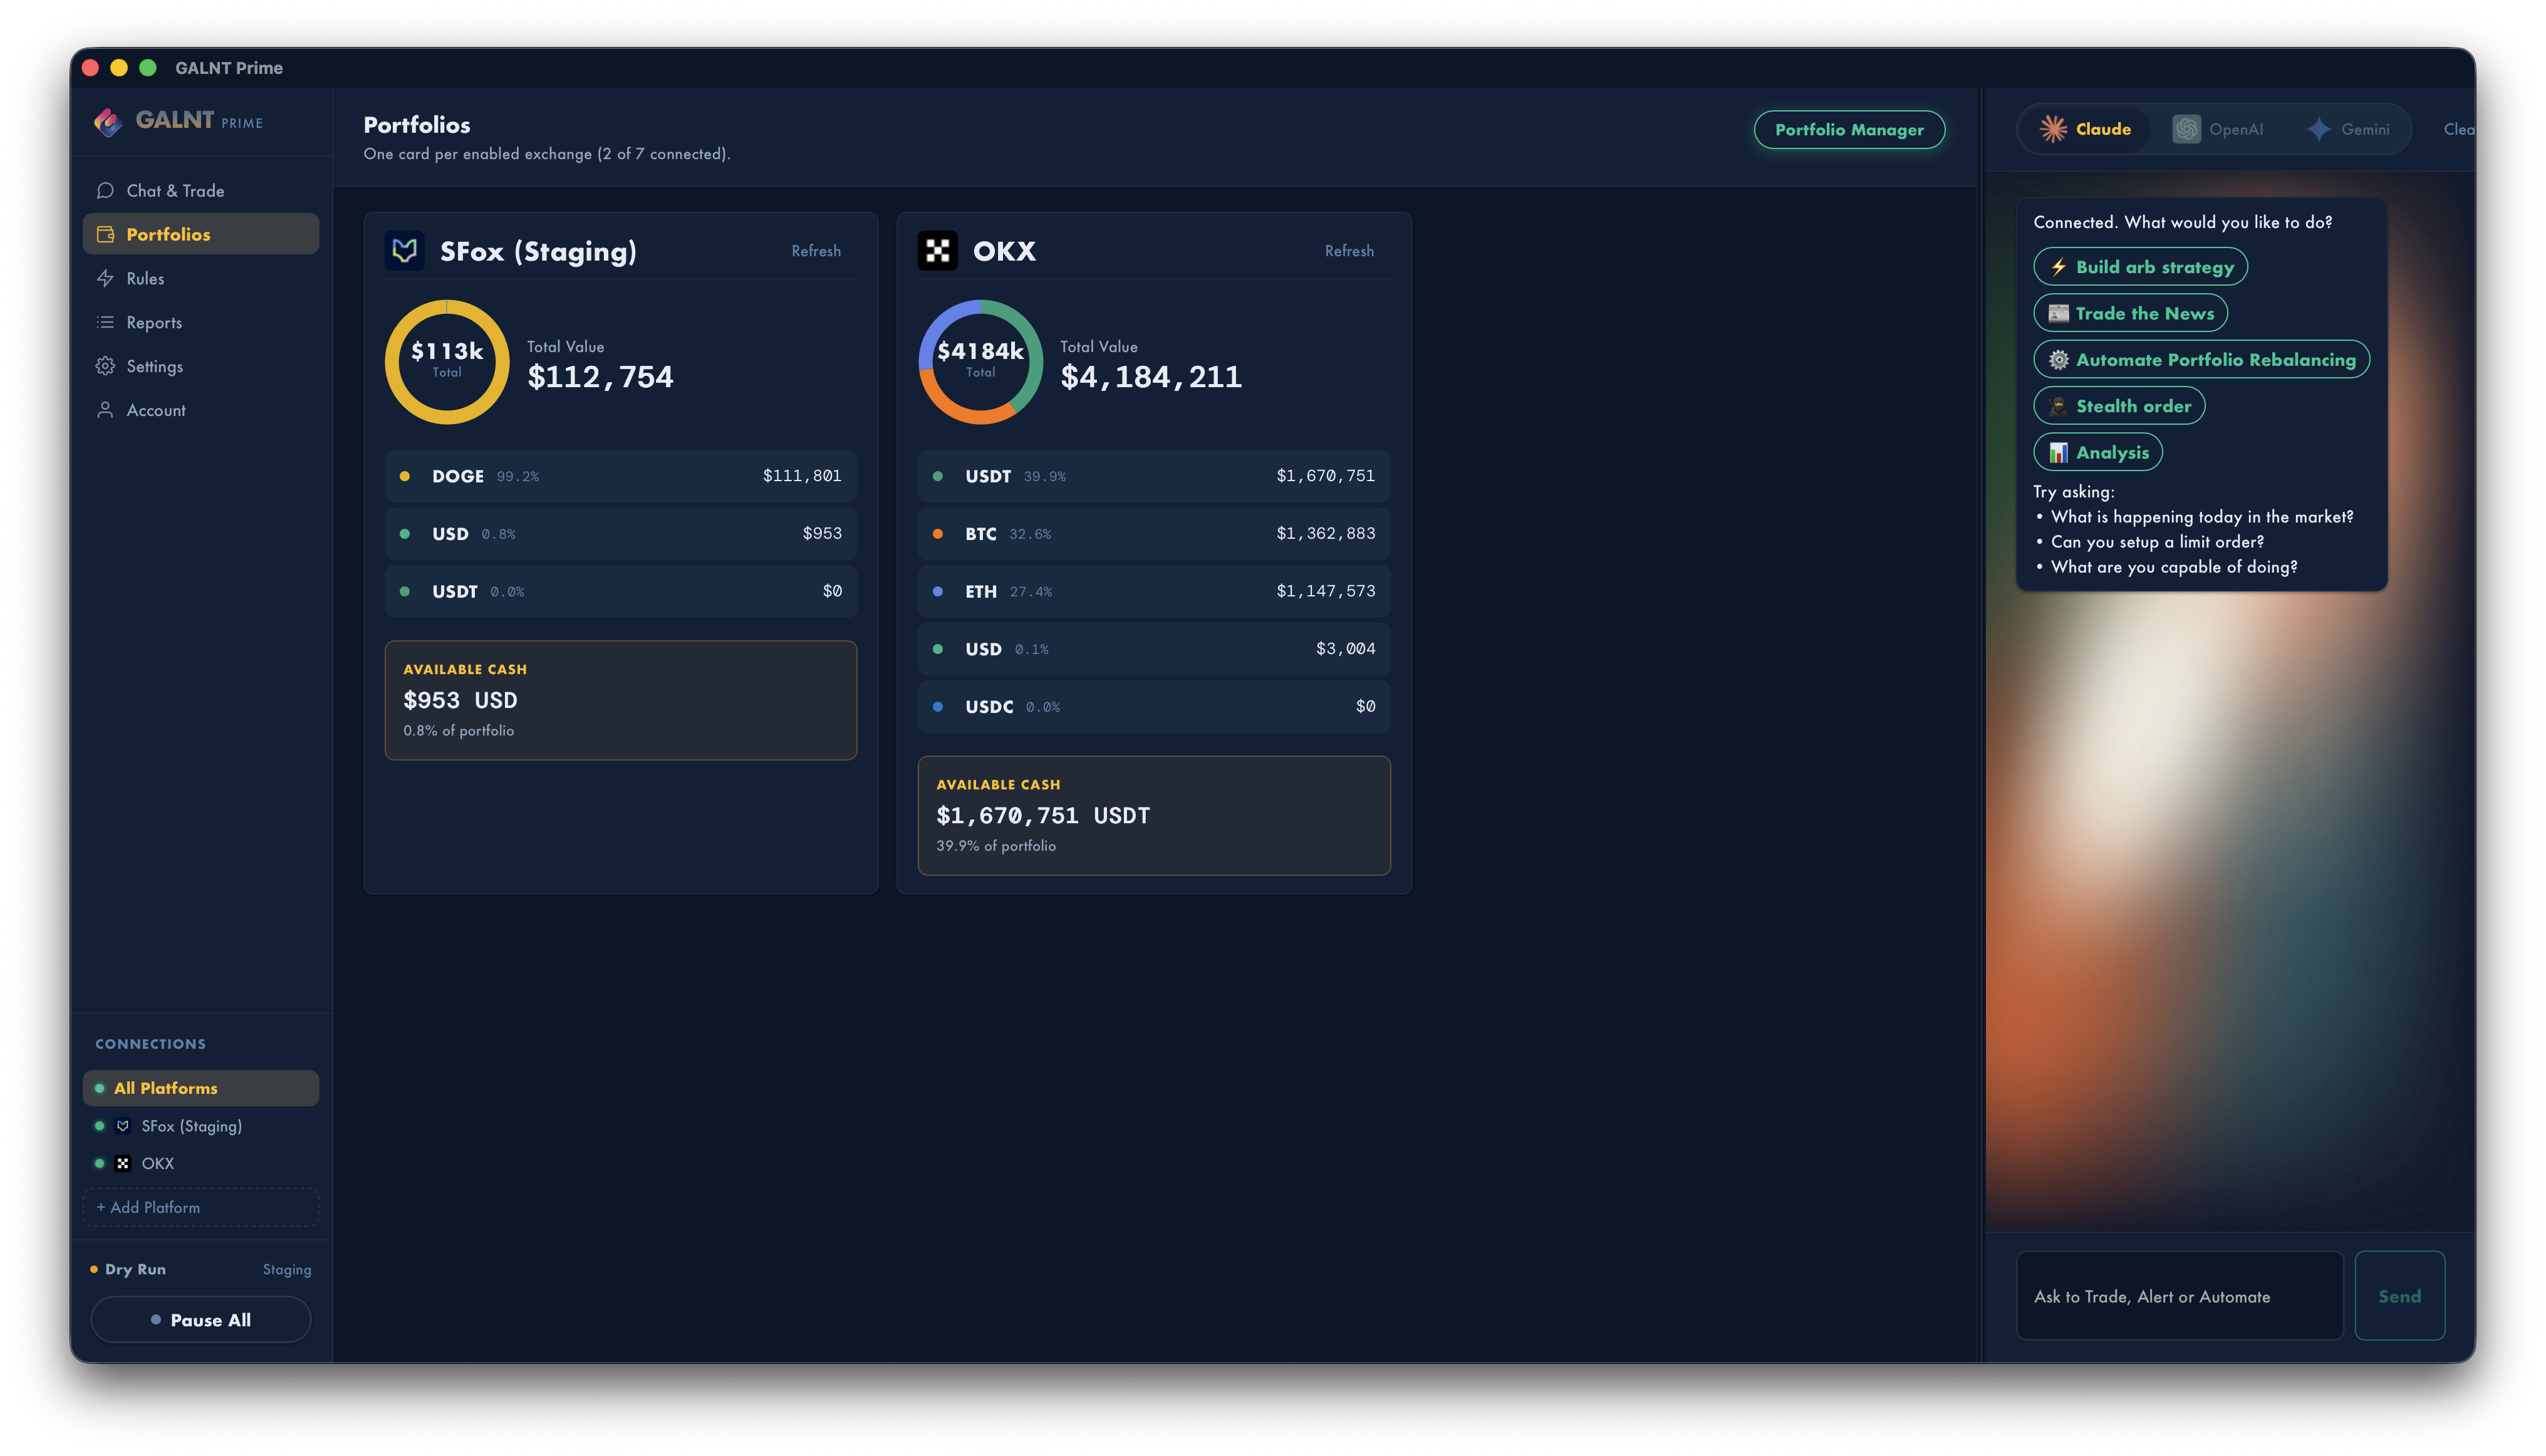The width and height of the screenshot is (2546, 1456).
Task: Open the Settings page
Action: [201, 366]
